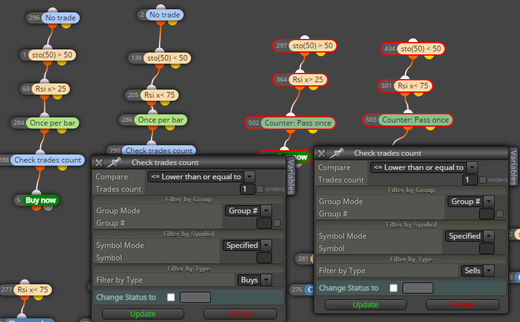Screen dimensions: 520x322
Task: Open Filter by Type Buys dropdown
Action: (x=254, y=280)
